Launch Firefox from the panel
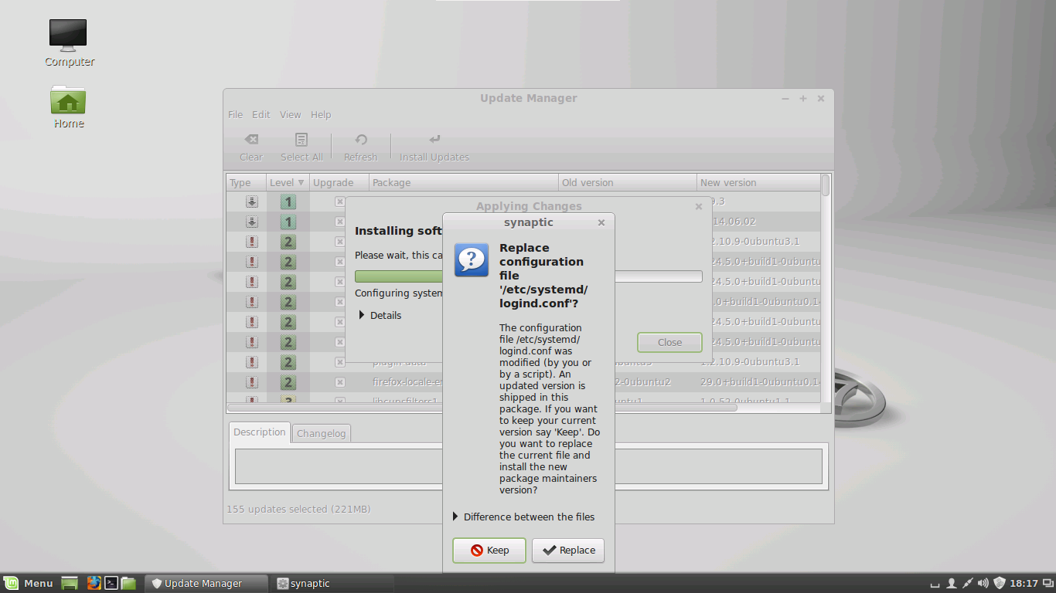Image resolution: width=1056 pixels, height=593 pixels. pyautogui.click(x=94, y=583)
